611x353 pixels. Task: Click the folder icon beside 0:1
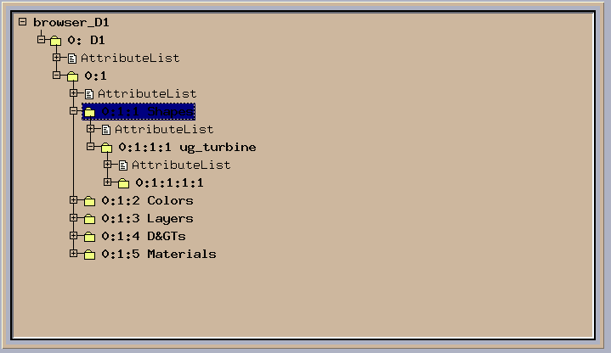pos(72,76)
